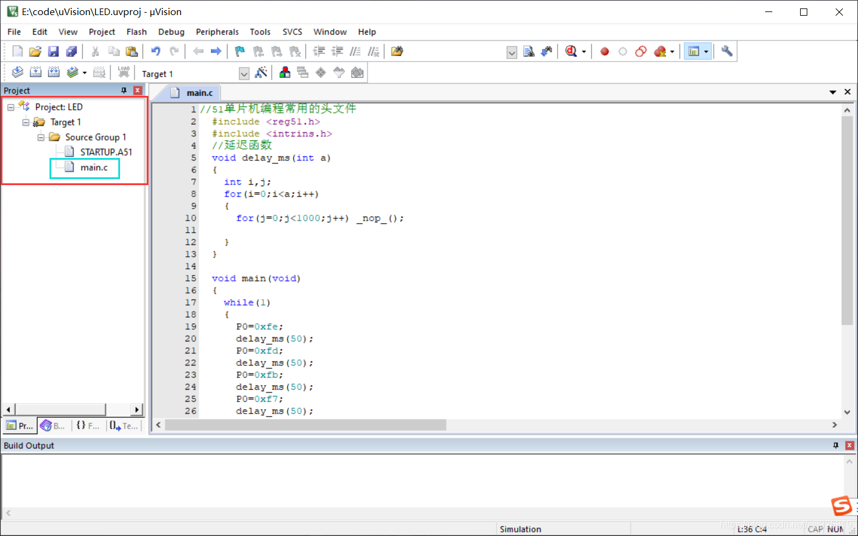Pin or unpin the Build Output panel
Viewport: 858px width, 536px height.
click(x=836, y=446)
